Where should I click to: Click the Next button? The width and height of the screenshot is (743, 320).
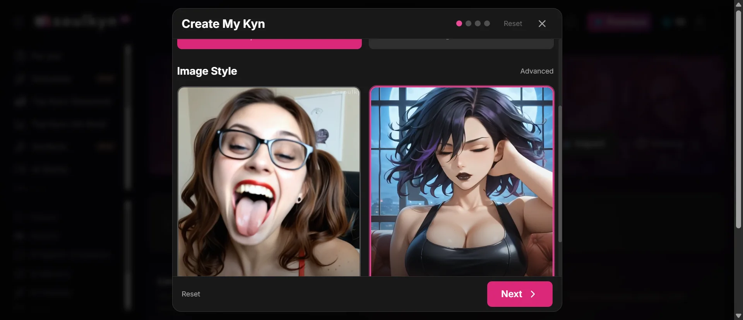pyautogui.click(x=520, y=294)
